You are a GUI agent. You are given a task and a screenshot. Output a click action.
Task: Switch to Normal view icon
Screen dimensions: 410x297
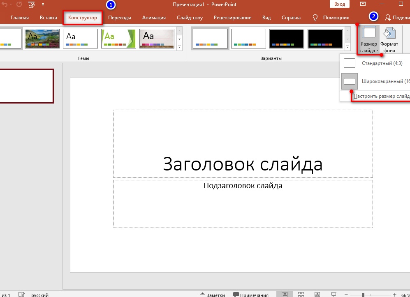point(285,295)
